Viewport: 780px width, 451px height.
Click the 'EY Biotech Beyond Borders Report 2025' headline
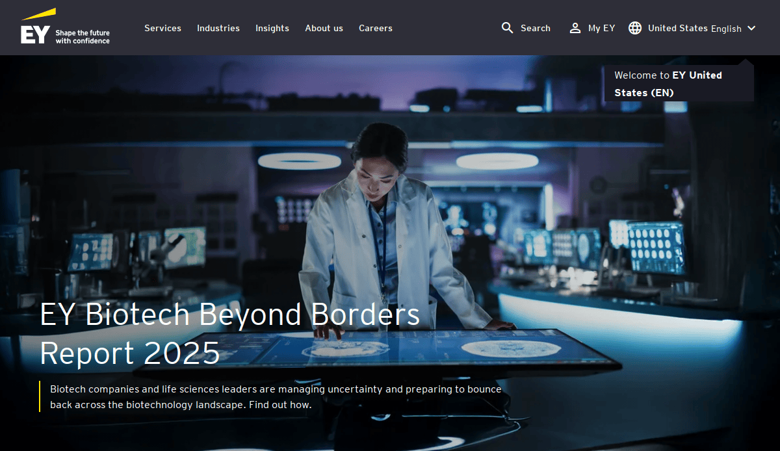pos(229,333)
